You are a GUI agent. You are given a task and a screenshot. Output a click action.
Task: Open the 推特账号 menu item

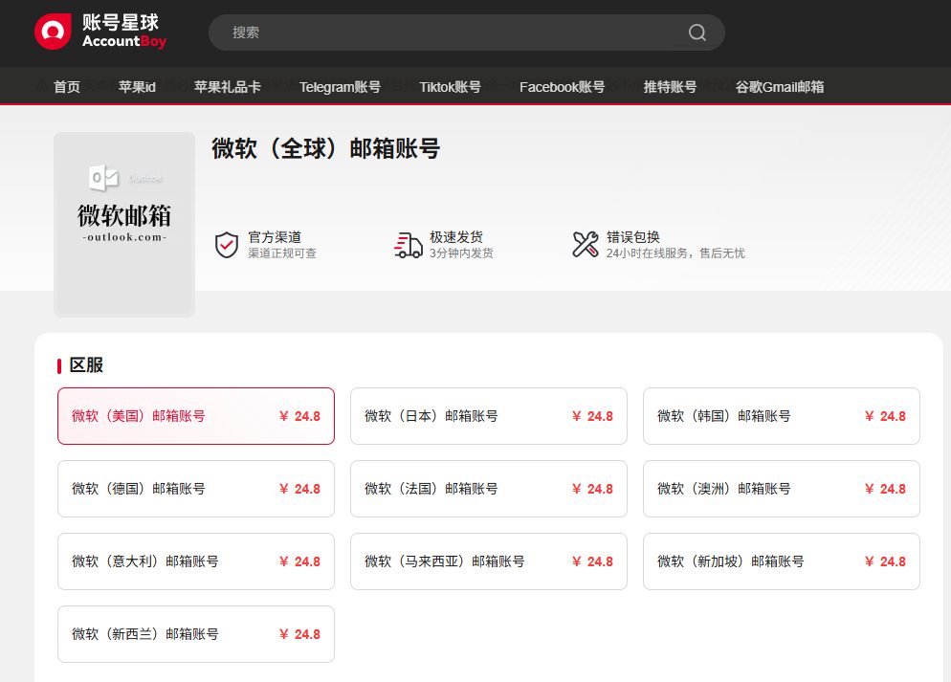[670, 87]
